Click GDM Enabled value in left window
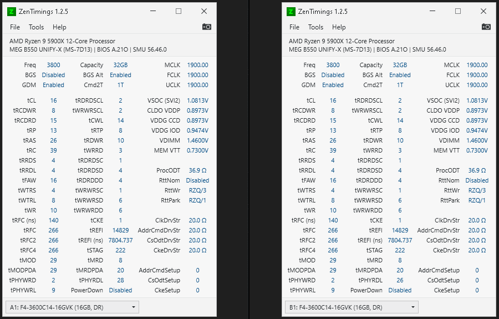This screenshot has width=499, height=319. [53, 85]
